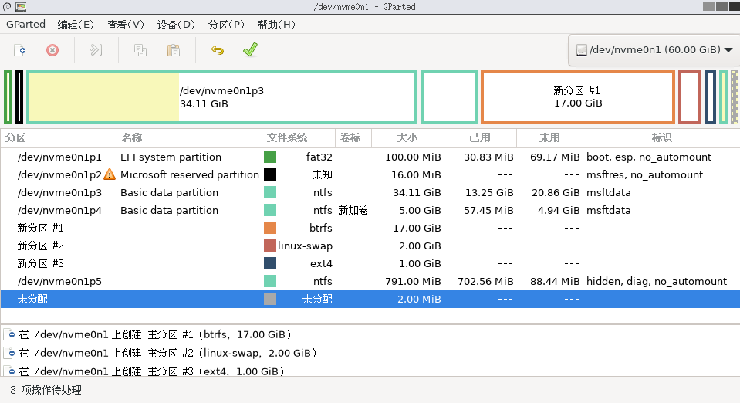Apply all operations with green checkmark
The height and width of the screenshot is (403, 740).
click(250, 49)
